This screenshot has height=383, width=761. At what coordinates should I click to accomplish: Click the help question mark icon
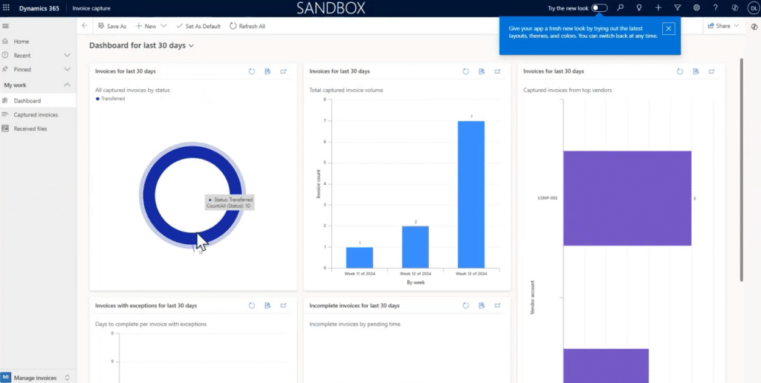[716, 7]
